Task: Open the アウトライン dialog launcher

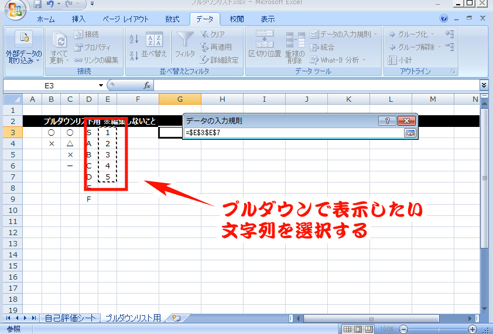Action: pos(453,71)
